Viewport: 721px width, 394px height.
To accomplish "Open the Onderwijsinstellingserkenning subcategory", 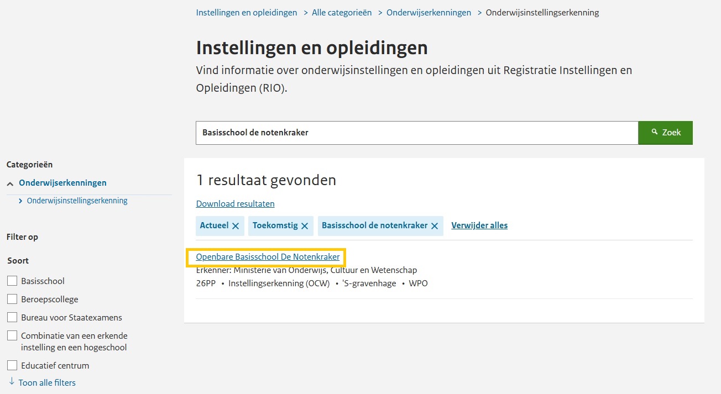I will (77, 201).
